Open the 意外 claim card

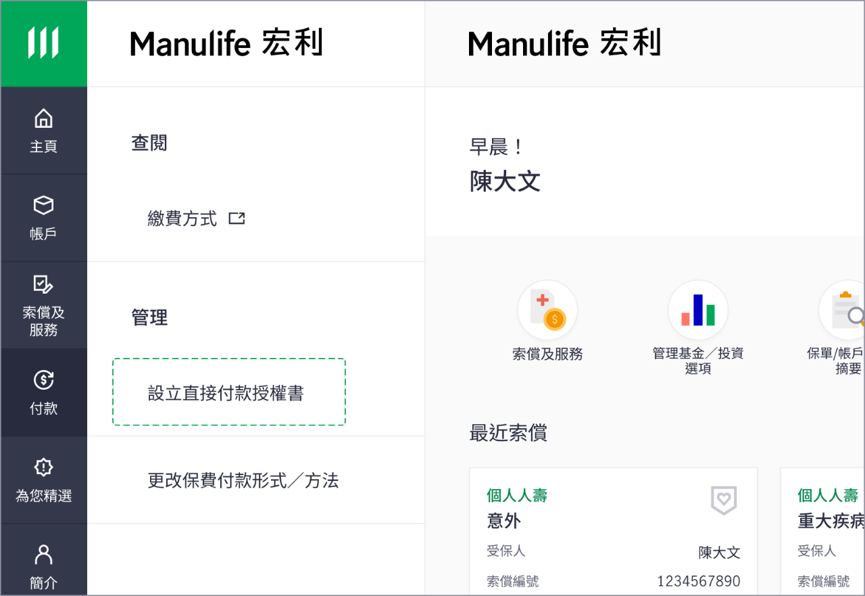click(614, 531)
